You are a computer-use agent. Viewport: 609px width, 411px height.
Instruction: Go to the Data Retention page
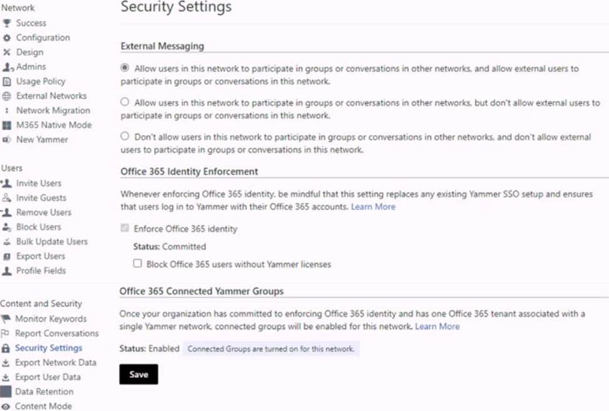point(44,392)
